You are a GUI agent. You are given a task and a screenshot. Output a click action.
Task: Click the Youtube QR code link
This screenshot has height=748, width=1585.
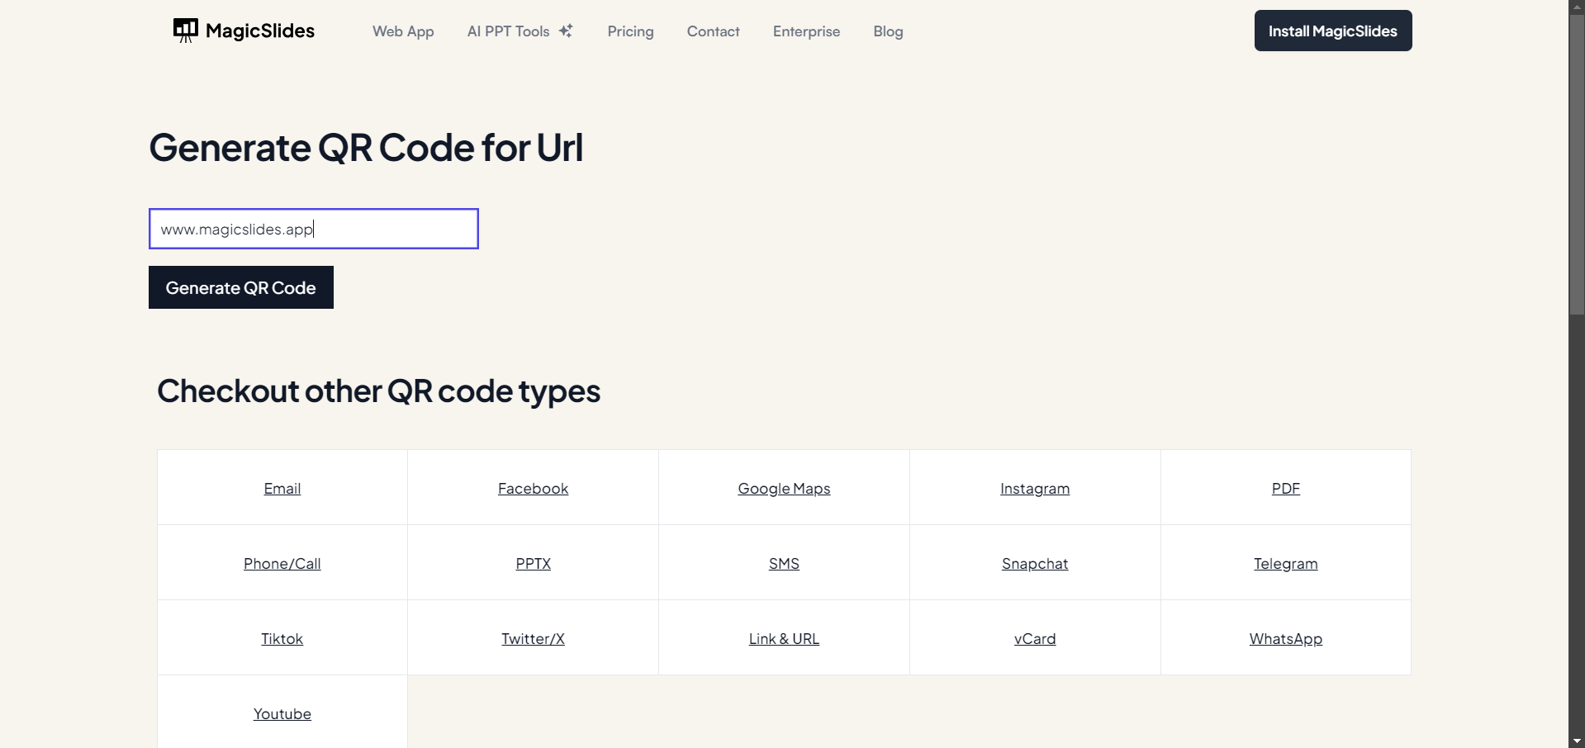click(x=282, y=714)
